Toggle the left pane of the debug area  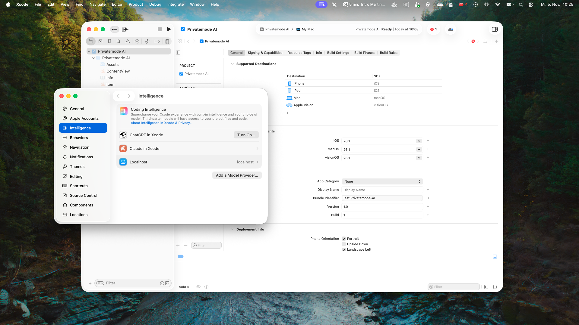coord(486,287)
